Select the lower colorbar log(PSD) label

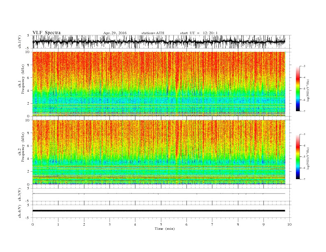tap(308, 159)
